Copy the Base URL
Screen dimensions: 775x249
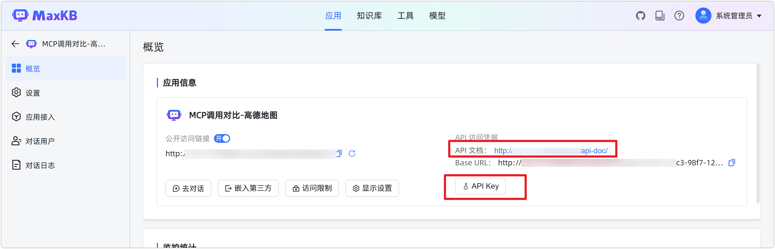(x=732, y=163)
